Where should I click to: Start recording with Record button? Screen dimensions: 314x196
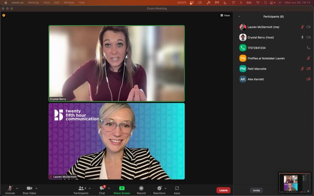[x=141, y=190]
